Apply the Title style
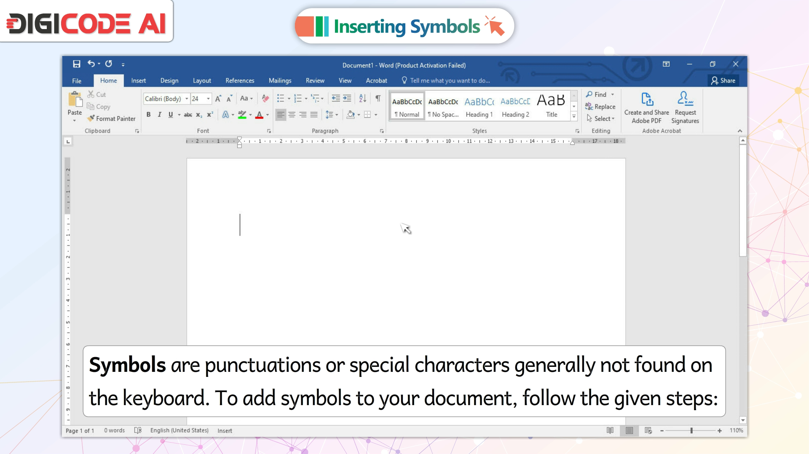Viewport: 809px width, 454px height. 552,106
